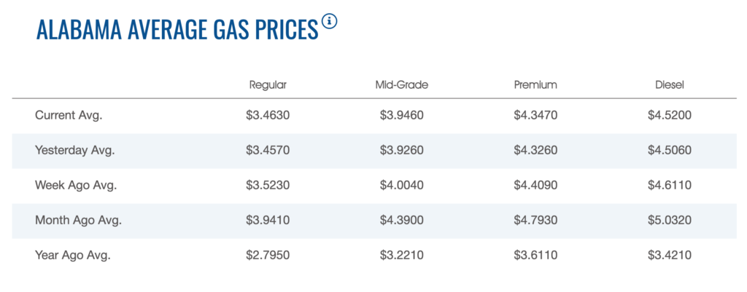Click the Yesterday Avg. row label
The image size is (747, 292).
click(x=75, y=151)
